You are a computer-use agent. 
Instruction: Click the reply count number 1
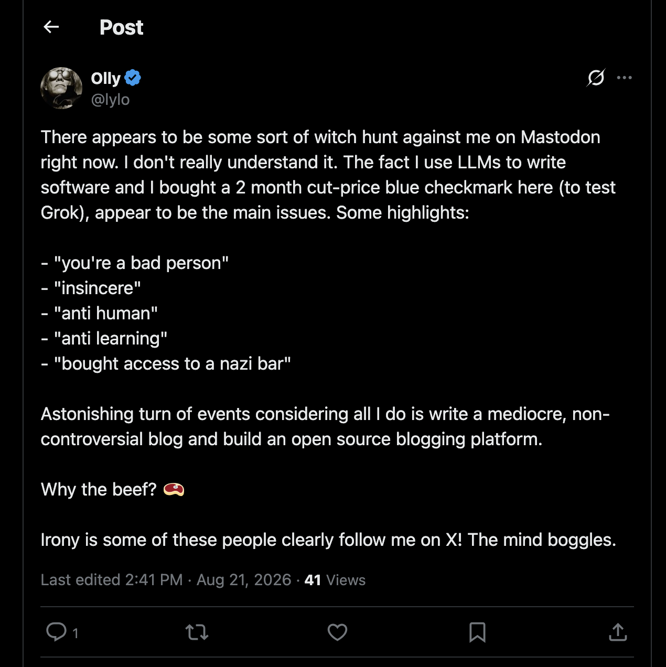click(x=76, y=633)
